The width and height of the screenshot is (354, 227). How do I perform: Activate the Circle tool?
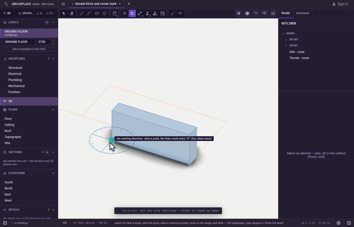104,13
